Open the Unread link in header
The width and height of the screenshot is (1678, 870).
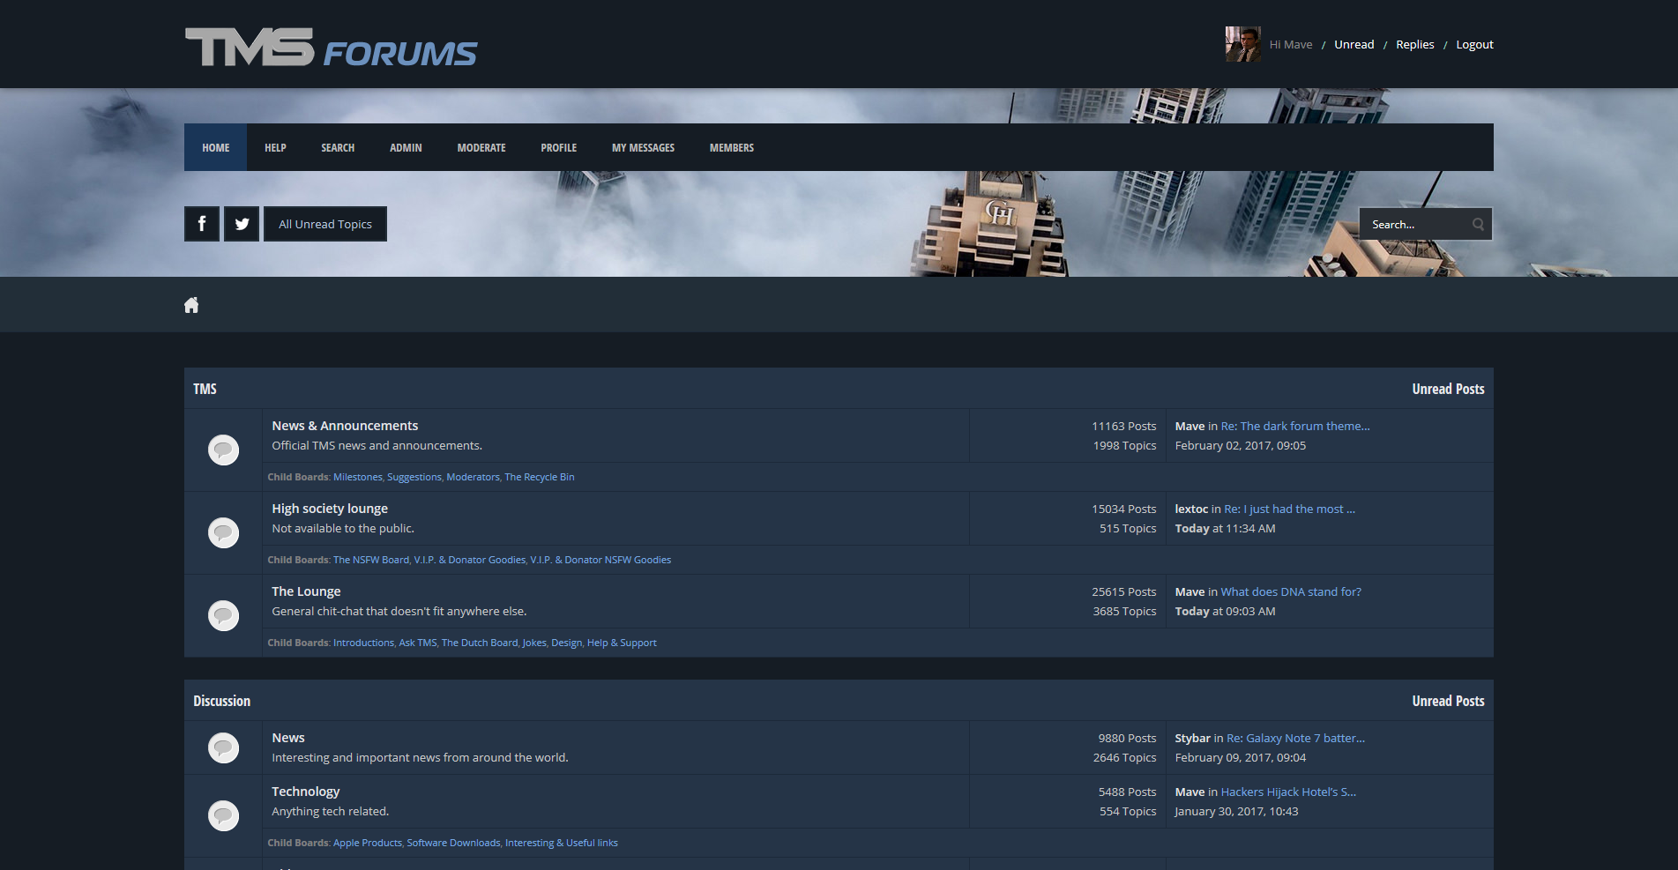[1354, 44]
